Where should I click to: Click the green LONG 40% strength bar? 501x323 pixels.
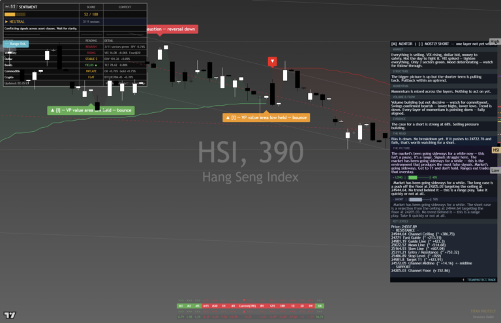(x=412, y=177)
